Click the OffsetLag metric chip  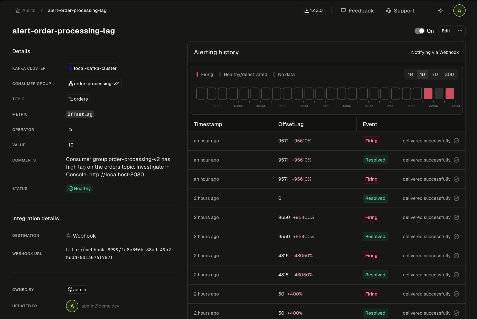80,114
